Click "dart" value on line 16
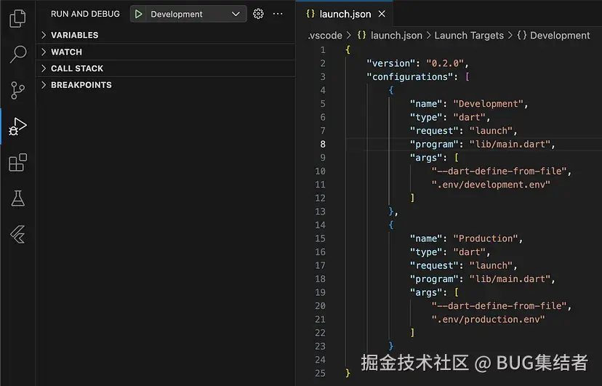The height and width of the screenshot is (386, 602). (x=470, y=252)
